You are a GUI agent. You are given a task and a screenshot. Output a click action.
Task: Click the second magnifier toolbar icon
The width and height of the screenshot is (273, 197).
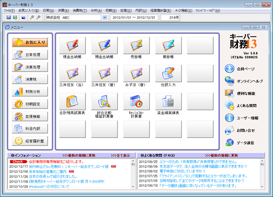38,18
